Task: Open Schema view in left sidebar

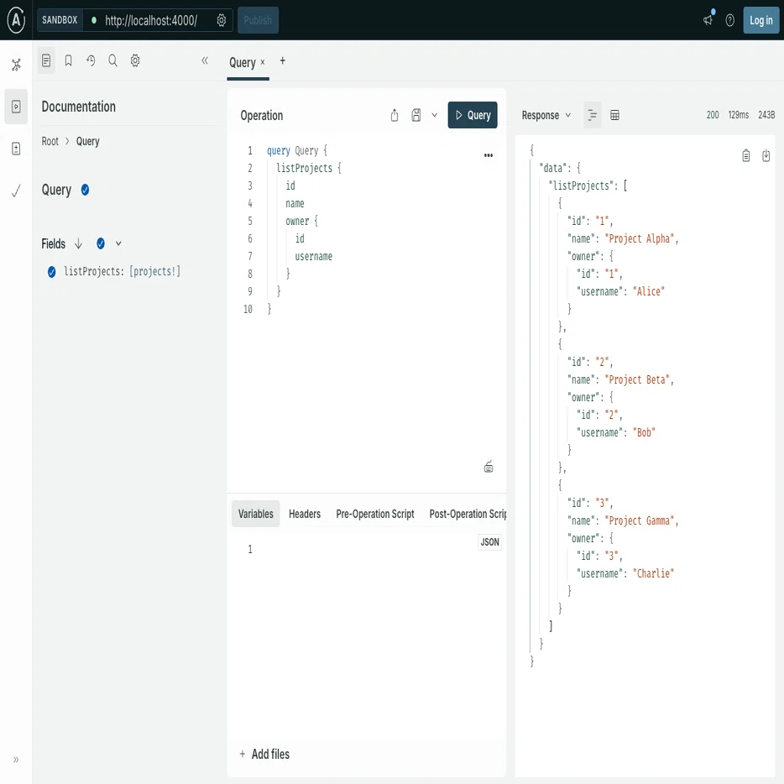Action: tap(16, 65)
